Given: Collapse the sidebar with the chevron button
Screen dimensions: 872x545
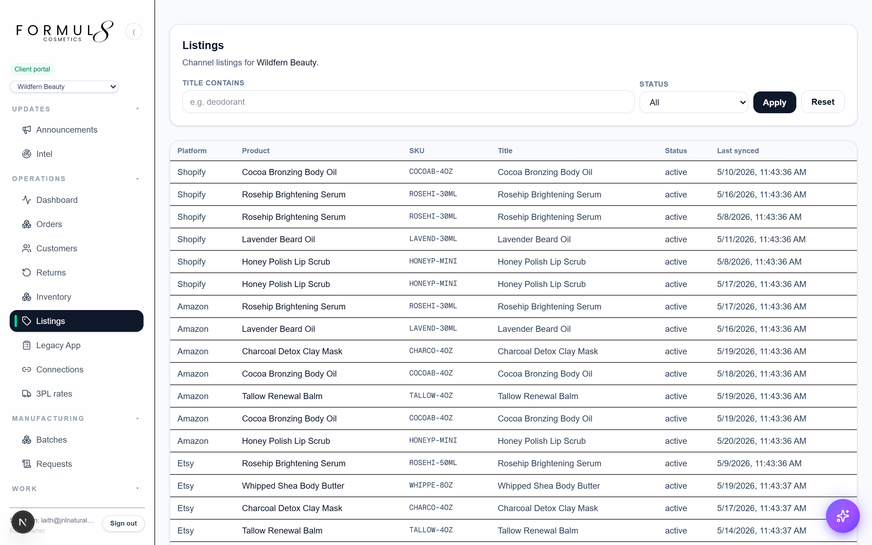Looking at the screenshot, I should [134, 32].
